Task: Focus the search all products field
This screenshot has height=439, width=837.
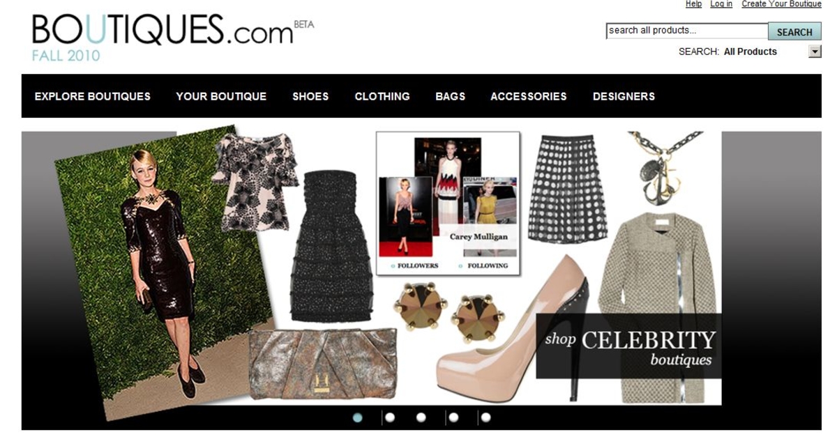Action: pyautogui.click(x=687, y=31)
